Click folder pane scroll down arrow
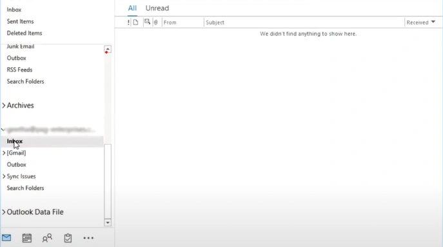The width and height of the screenshot is (443, 247). click(x=108, y=222)
